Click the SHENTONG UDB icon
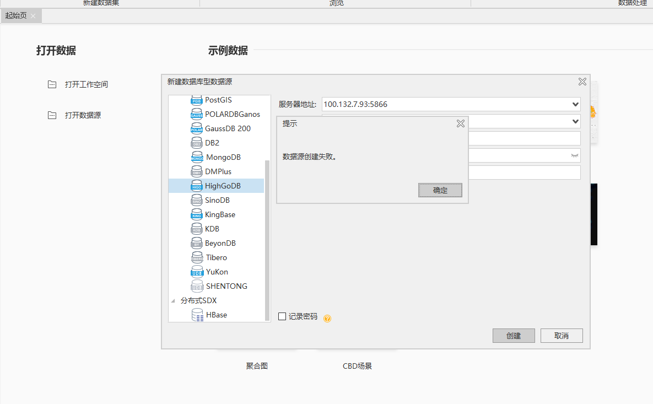The width and height of the screenshot is (653, 404). 197,286
